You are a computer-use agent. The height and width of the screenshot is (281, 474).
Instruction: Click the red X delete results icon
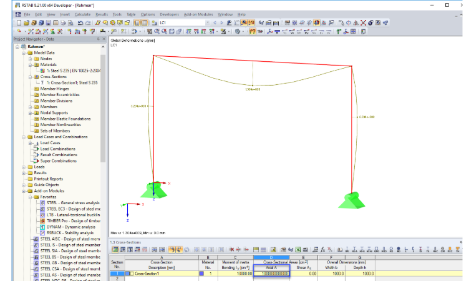[x=363, y=22]
